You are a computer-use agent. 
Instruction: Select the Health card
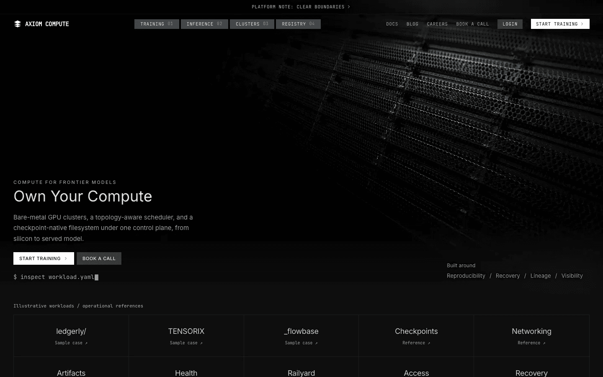point(186,367)
